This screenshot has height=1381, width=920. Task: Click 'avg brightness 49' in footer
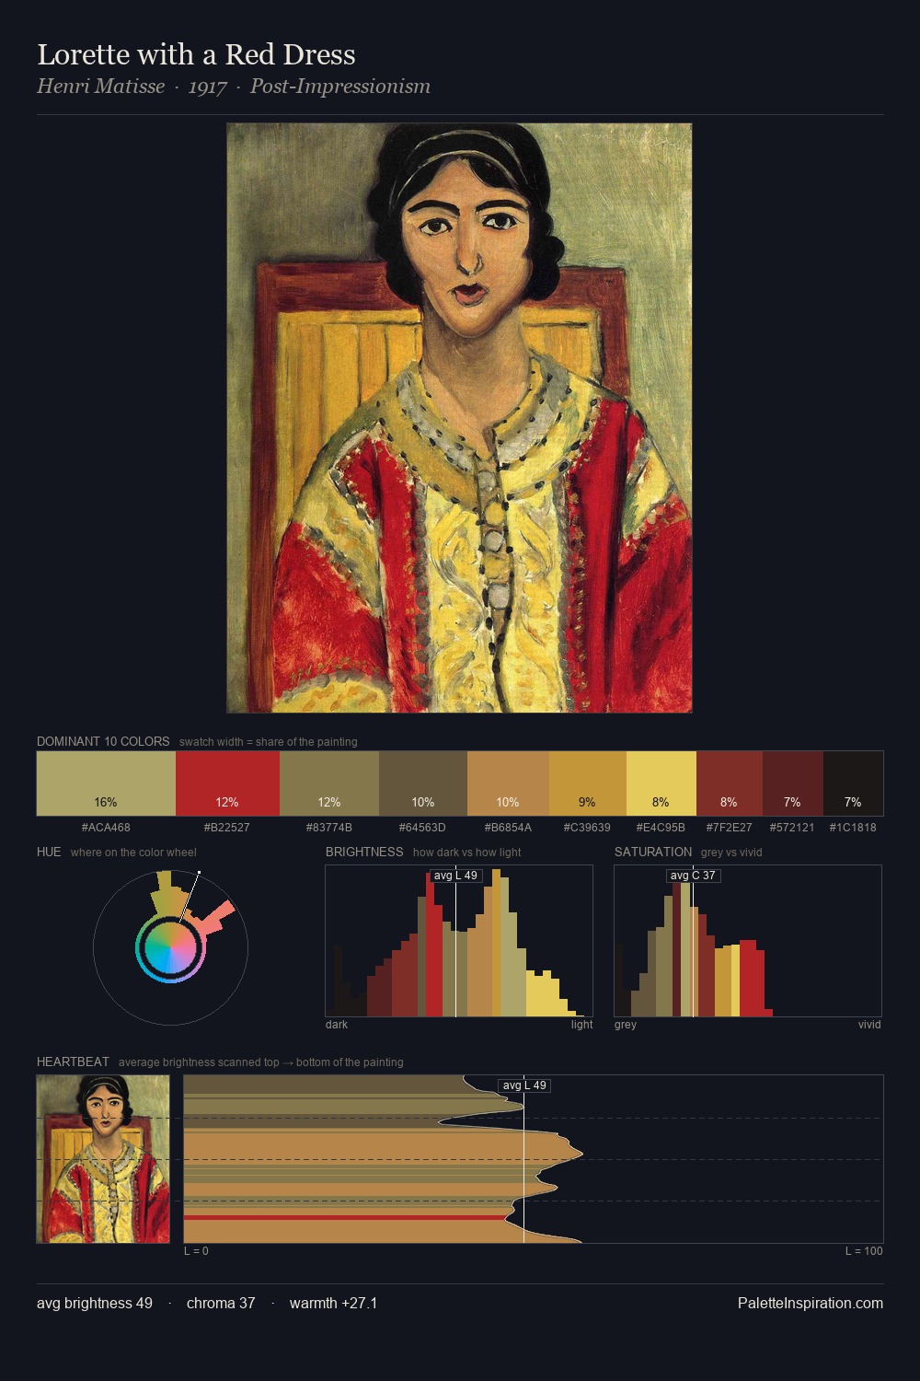tap(95, 1304)
